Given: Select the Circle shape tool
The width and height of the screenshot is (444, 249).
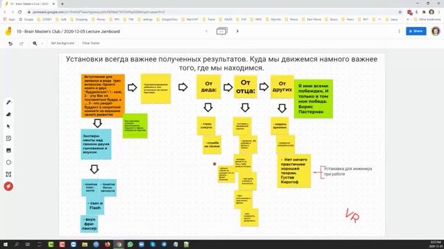Looking at the screenshot, I should (x=8, y=163).
